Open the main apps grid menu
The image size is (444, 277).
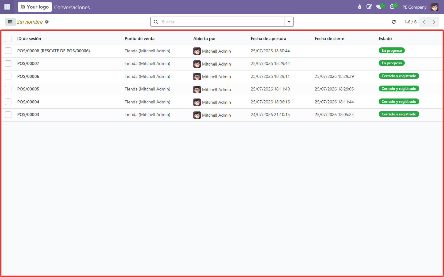[x=7, y=7]
